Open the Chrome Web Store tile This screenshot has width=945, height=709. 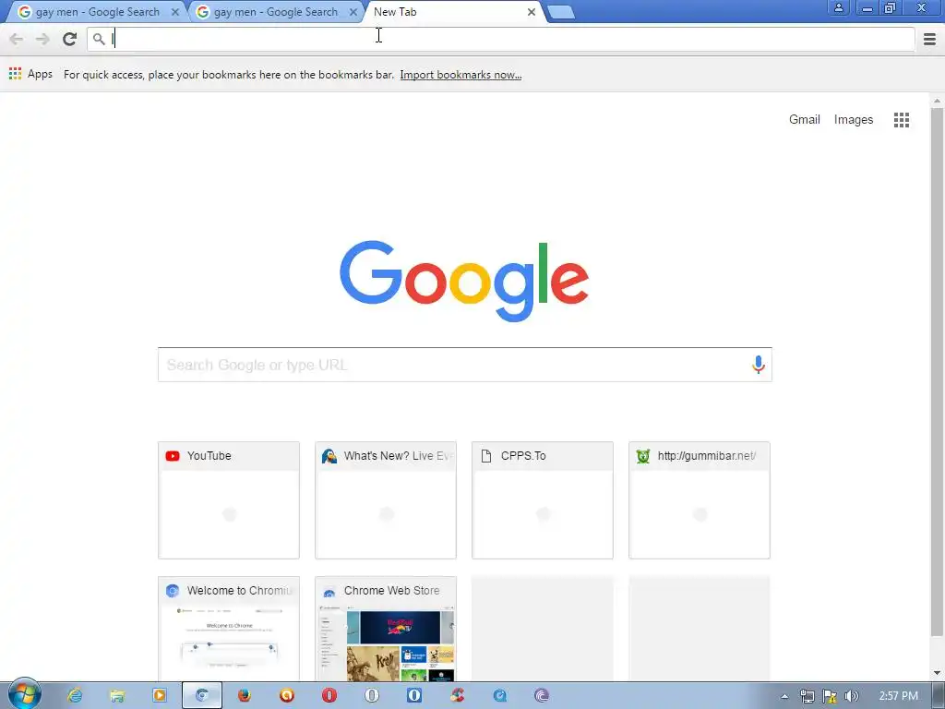pyautogui.click(x=386, y=629)
